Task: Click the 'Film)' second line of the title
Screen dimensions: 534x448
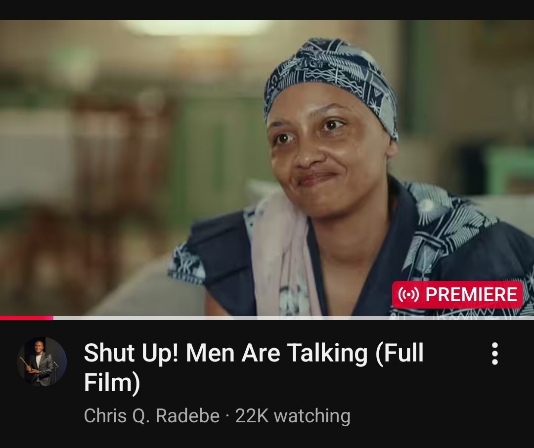Action: 112,382
